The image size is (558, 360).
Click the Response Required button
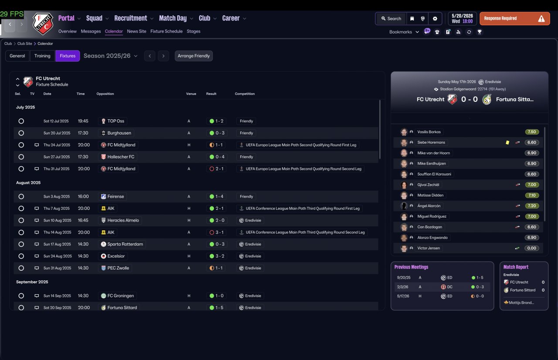point(515,19)
